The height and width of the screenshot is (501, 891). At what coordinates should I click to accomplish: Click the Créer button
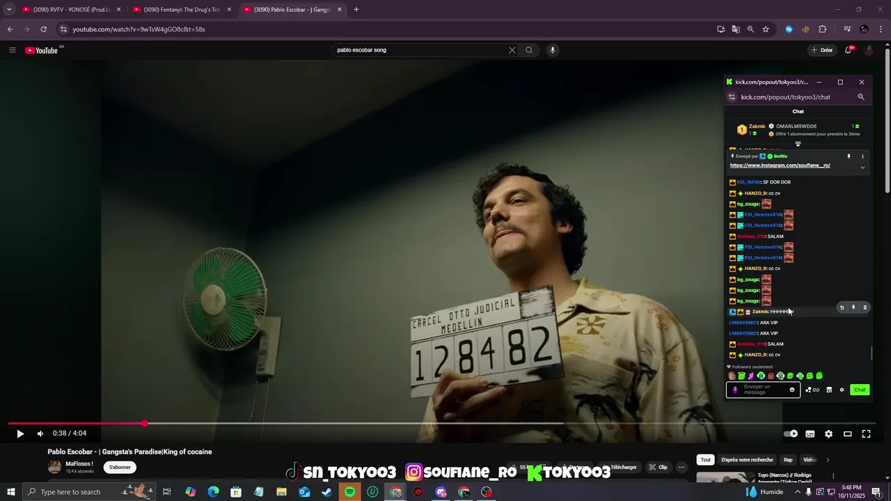pos(822,50)
